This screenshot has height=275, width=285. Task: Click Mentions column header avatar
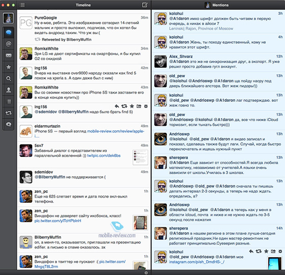tap(208, 5)
